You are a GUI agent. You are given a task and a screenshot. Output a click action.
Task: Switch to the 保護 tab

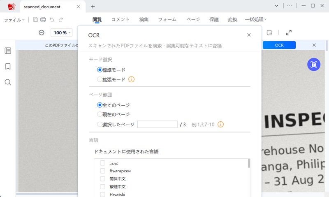214,19
